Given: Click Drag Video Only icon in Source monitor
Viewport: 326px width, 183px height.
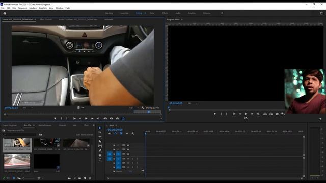Looking at the screenshot, I should (x=78, y=108).
